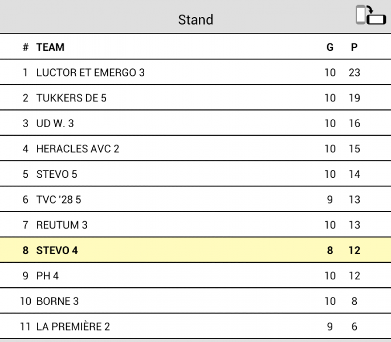Viewport: 391px width, 342px height.
Task: Open the PH 4 team row
Action: coord(195,276)
